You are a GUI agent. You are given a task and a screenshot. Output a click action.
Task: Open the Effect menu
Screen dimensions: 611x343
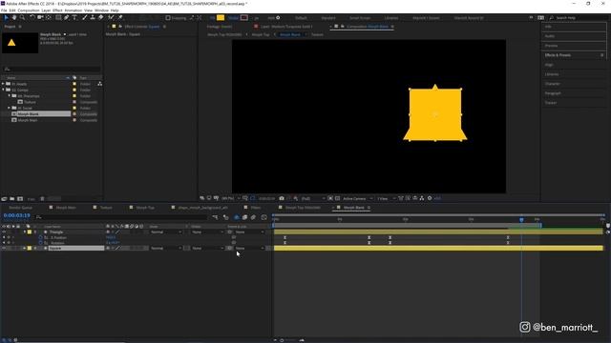(57, 10)
